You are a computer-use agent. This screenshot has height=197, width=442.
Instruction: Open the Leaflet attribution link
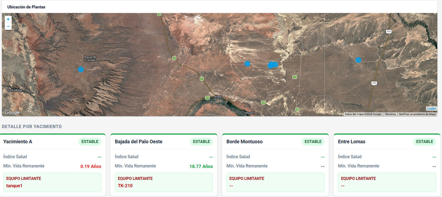[431, 109]
